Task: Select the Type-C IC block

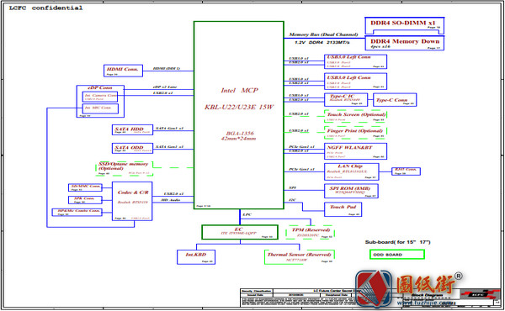Action: tap(346, 100)
